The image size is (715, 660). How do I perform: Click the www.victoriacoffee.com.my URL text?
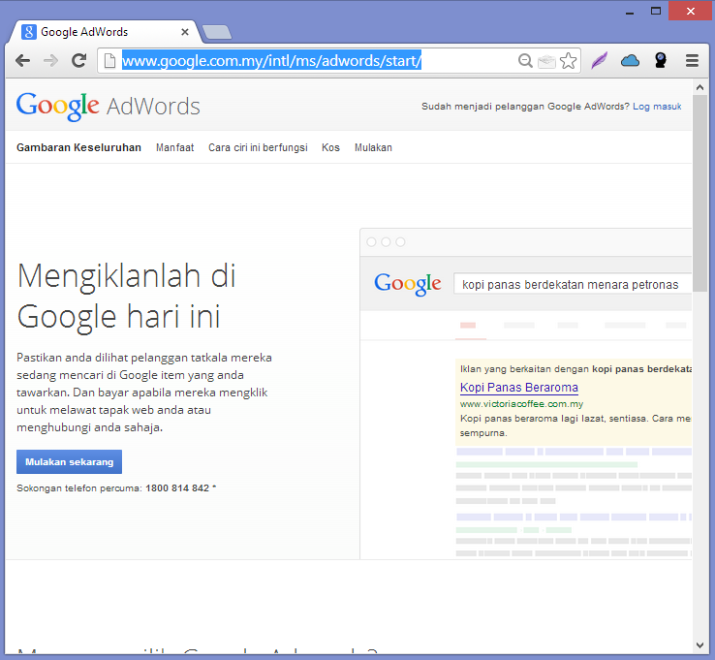point(521,404)
